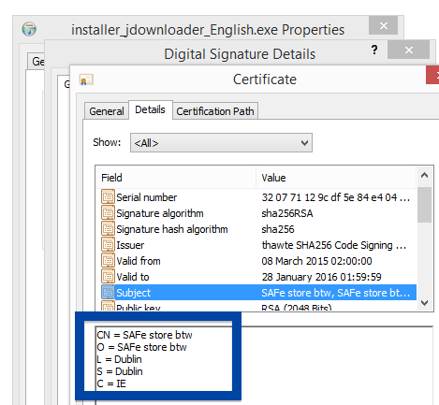Close the installer Properties window
The height and width of the screenshot is (405, 439).
pyautogui.click(x=384, y=25)
